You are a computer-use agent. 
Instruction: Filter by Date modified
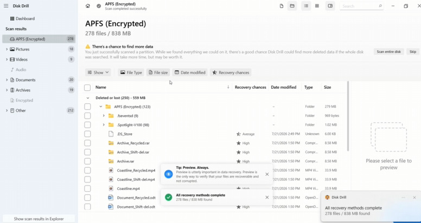[x=190, y=73]
